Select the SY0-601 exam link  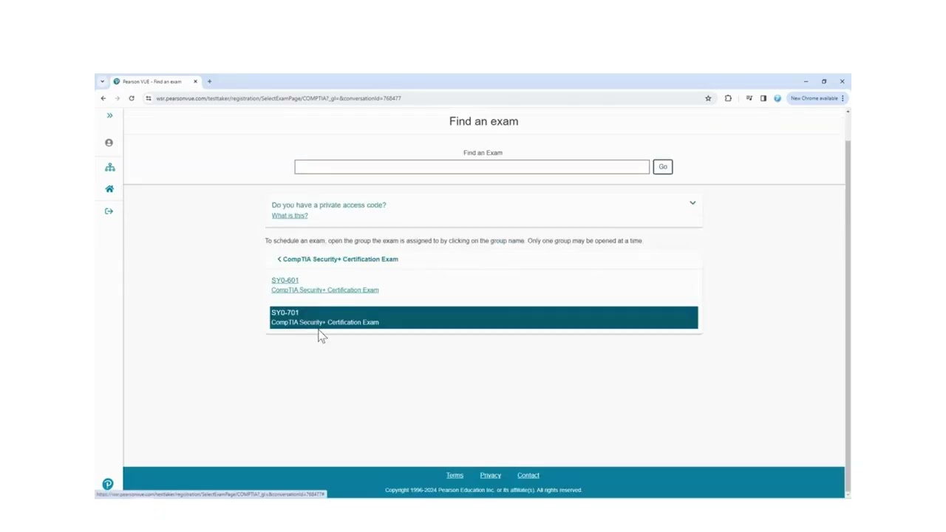tap(285, 280)
